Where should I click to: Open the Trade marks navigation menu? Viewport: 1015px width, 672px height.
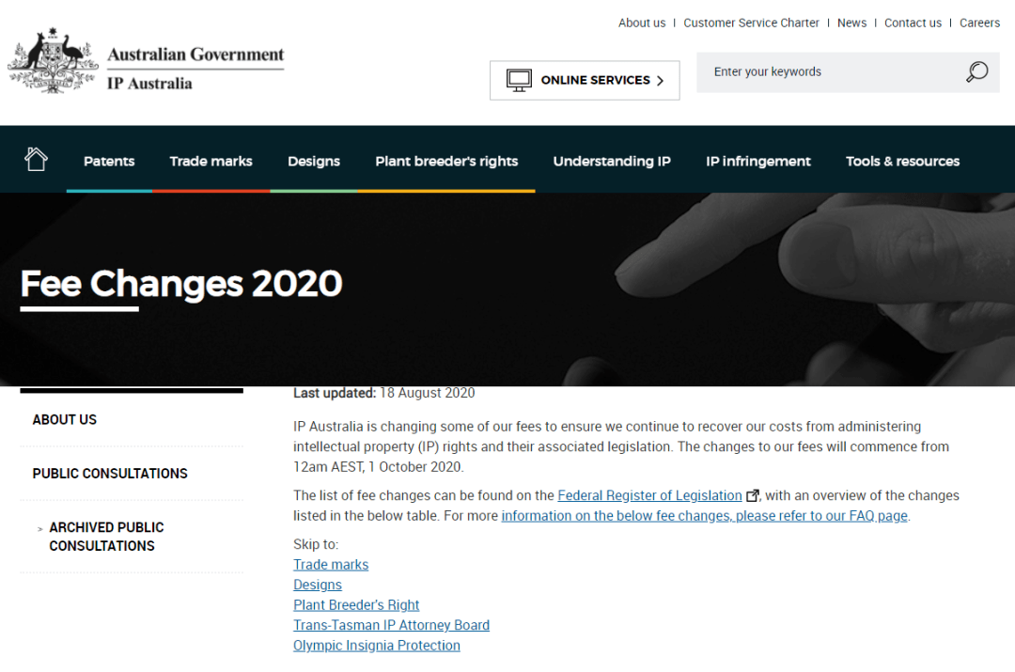(211, 162)
